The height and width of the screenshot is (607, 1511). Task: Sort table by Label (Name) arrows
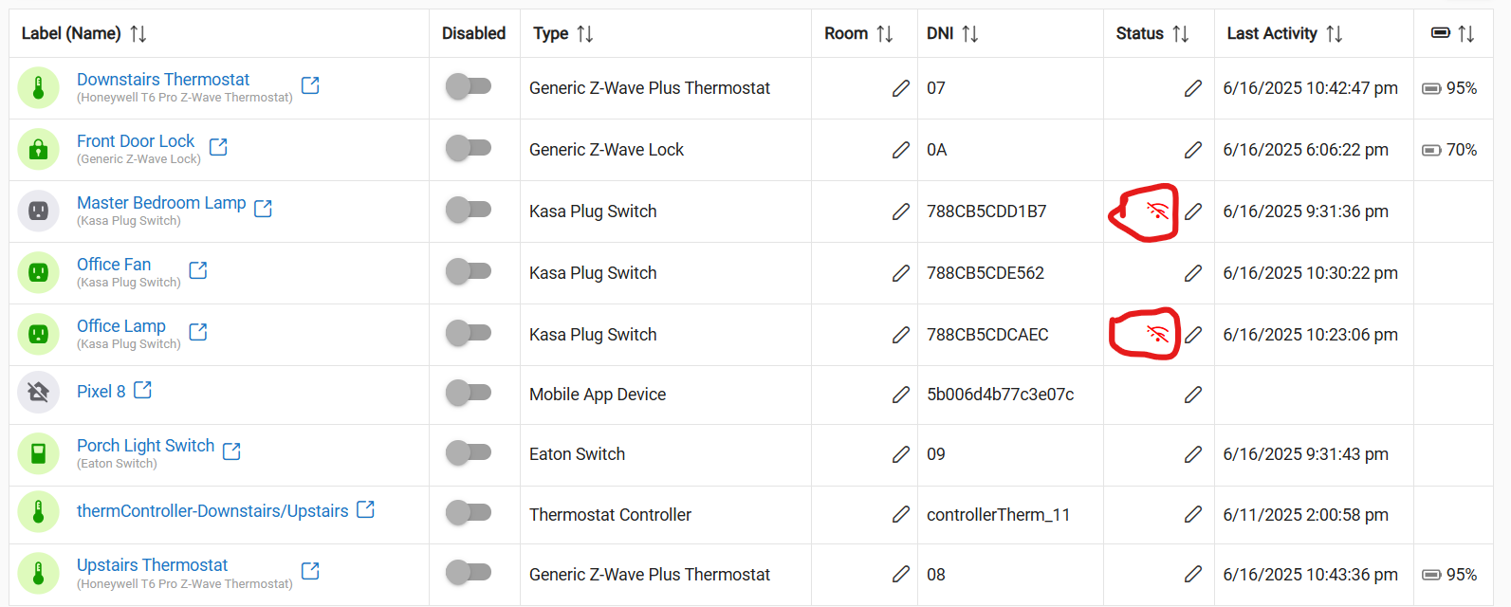(x=138, y=34)
